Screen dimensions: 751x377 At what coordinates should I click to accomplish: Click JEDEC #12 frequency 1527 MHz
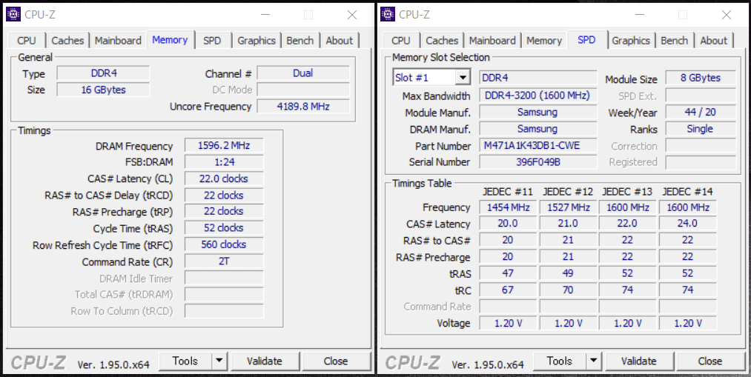coord(569,207)
